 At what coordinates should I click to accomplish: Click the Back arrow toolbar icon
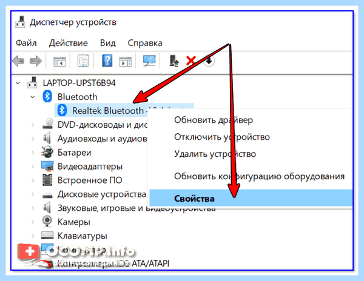coord(18,61)
